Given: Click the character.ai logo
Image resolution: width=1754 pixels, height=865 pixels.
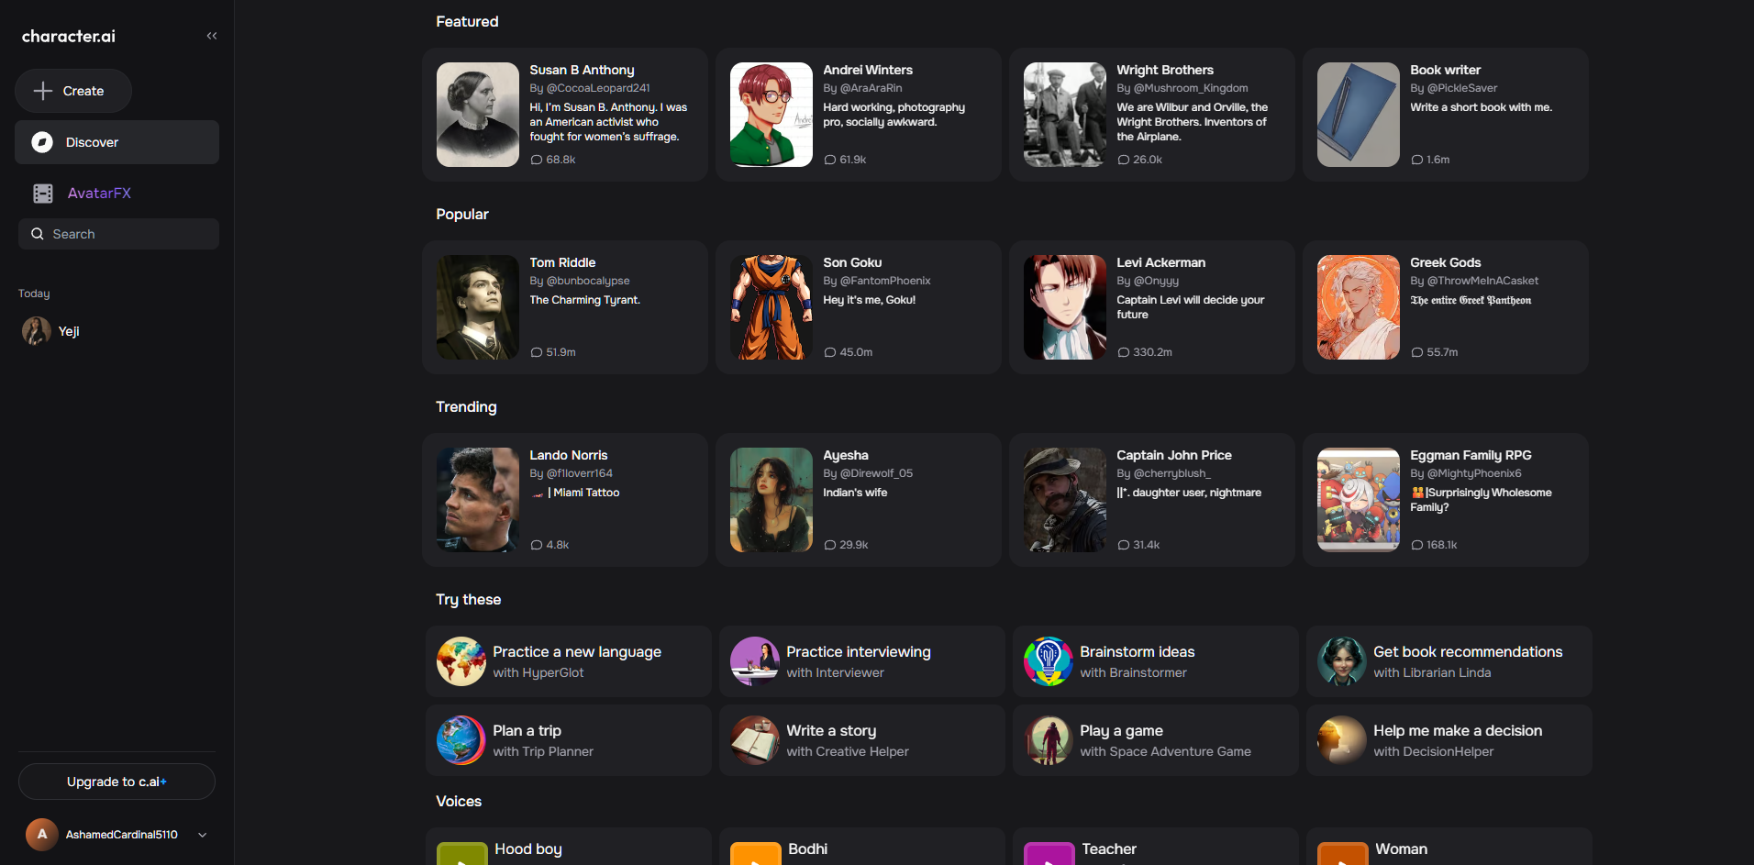Looking at the screenshot, I should click(69, 36).
